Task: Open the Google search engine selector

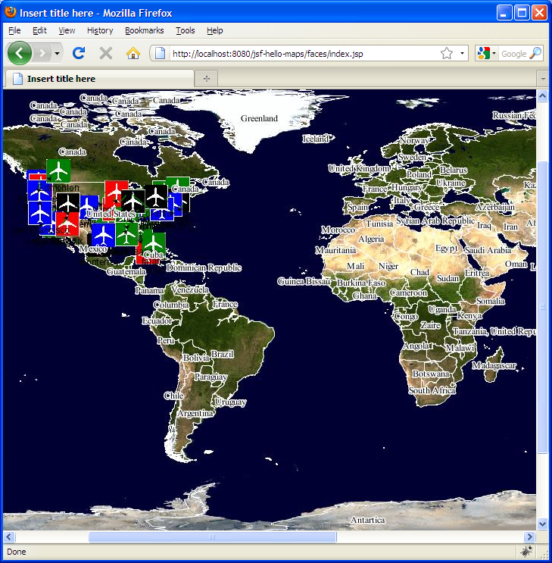Action: (x=486, y=53)
